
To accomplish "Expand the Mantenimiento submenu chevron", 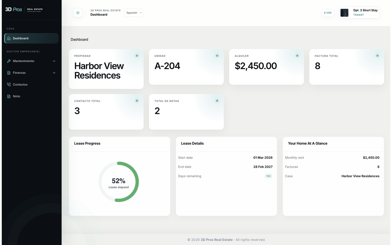I will 54,61.
